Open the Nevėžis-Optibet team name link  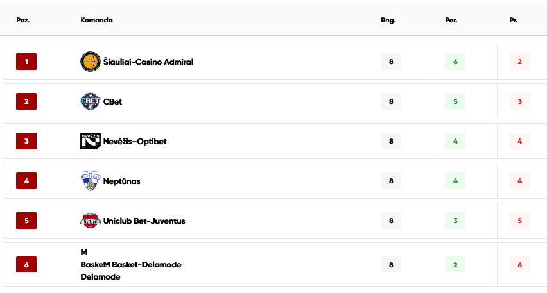(135, 142)
